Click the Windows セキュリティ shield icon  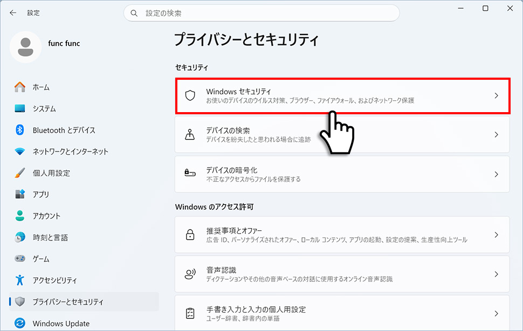pos(190,95)
